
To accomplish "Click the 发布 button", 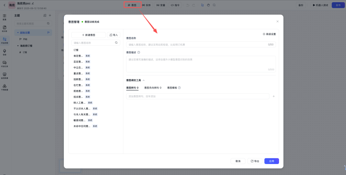I will pos(338,5).
